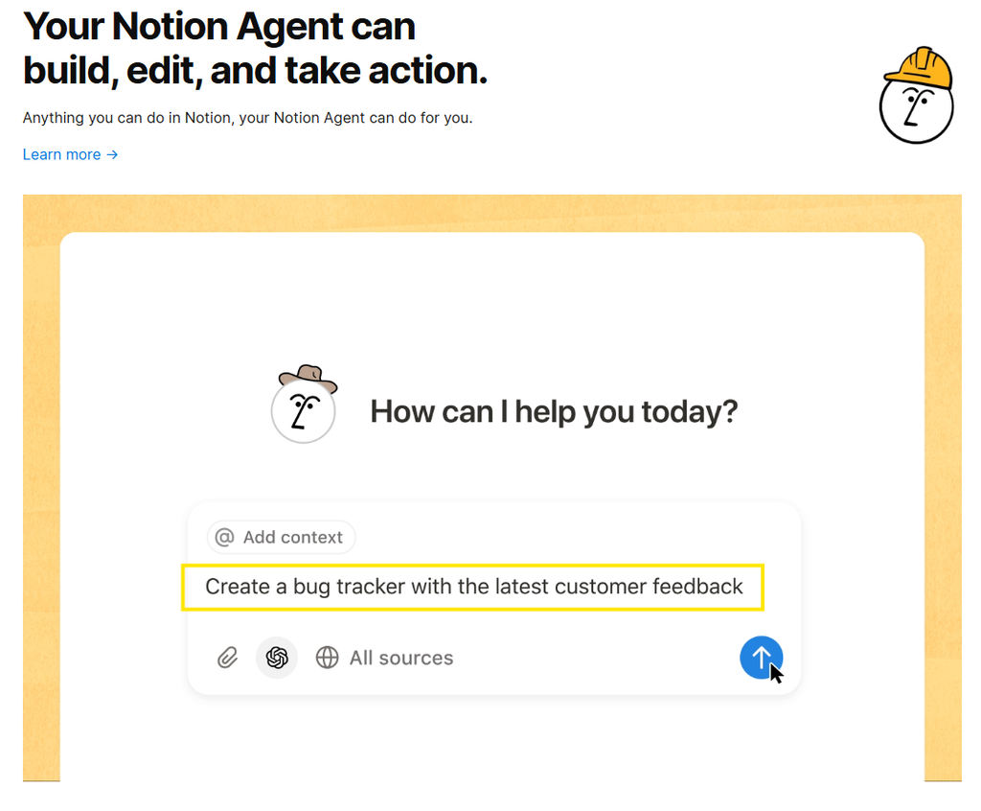Open the All sources selector

coord(384,658)
